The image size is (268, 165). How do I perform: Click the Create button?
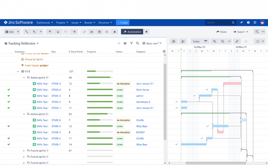[x=123, y=23]
